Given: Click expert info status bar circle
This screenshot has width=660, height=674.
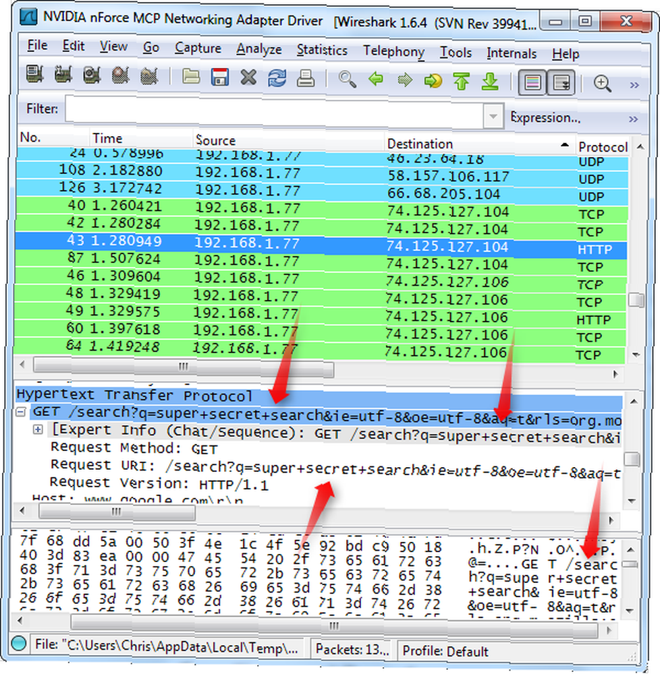Looking at the screenshot, I should [x=19, y=643].
